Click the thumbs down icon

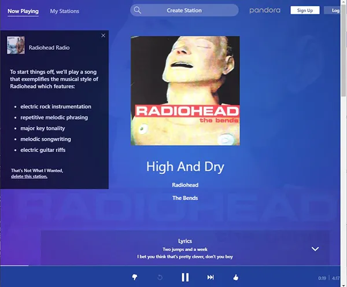pyautogui.click(x=135, y=277)
